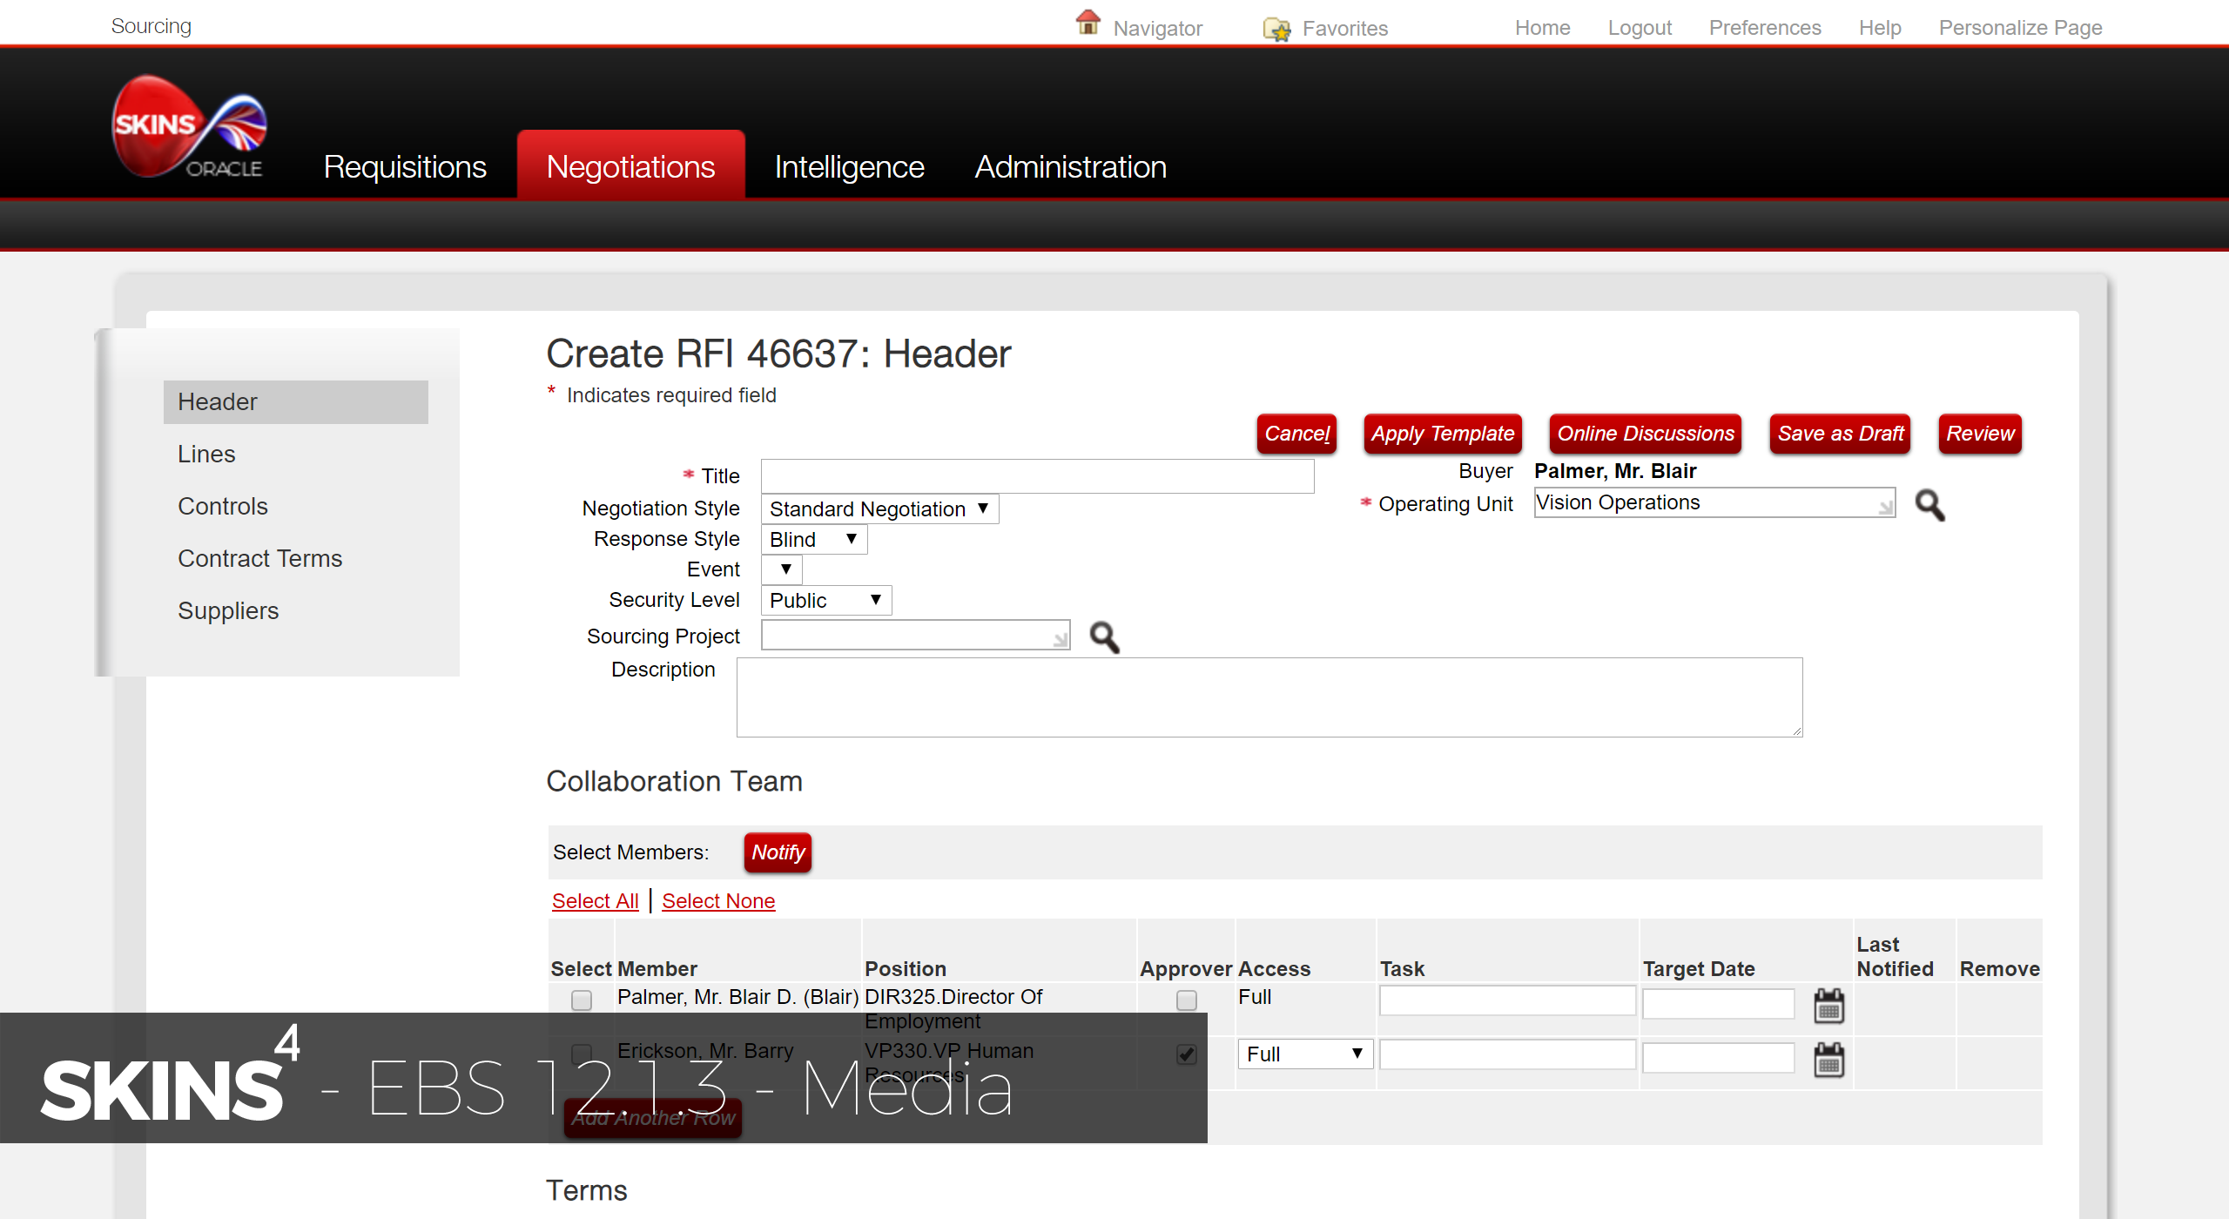Click Task field for Palmer row
Image resolution: width=2229 pixels, height=1219 pixels.
[1507, 1000]
